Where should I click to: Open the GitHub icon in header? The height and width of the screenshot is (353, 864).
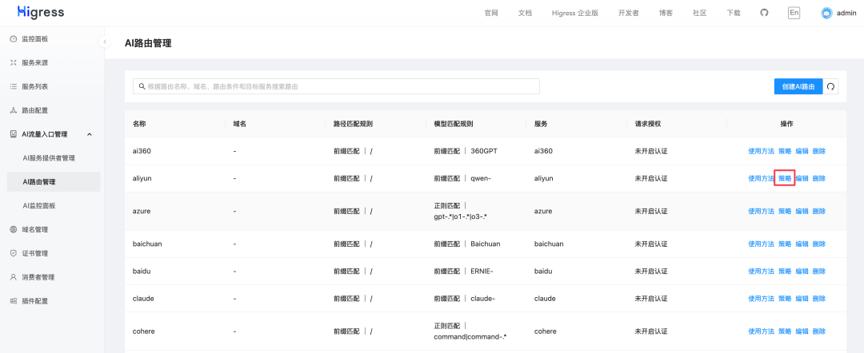[764, 14]
